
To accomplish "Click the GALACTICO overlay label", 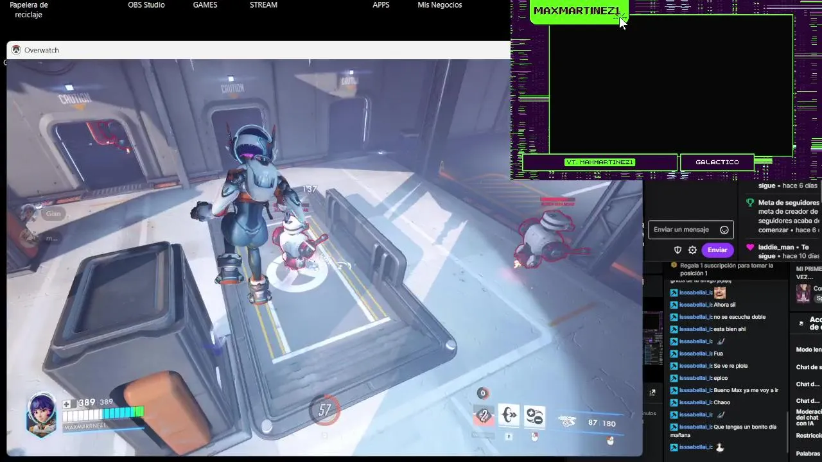I will tap(717, 162).
